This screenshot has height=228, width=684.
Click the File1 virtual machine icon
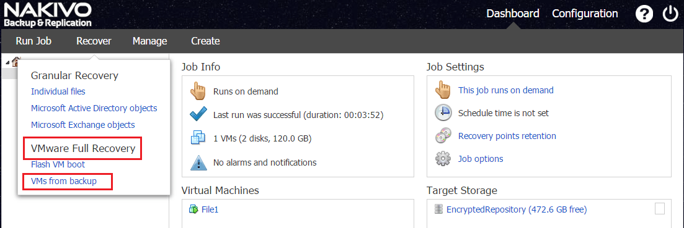pyautogui.click(x=193, y=209)
